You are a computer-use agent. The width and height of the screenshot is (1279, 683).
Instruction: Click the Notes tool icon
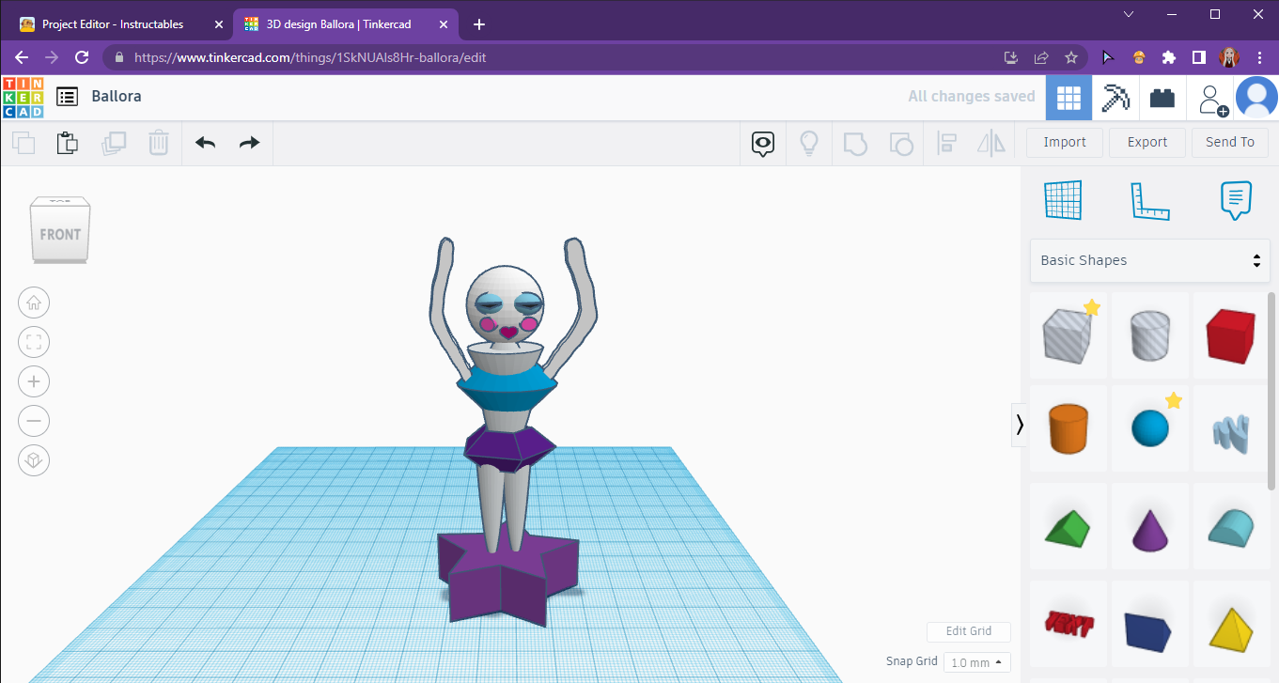(1235, 199)
